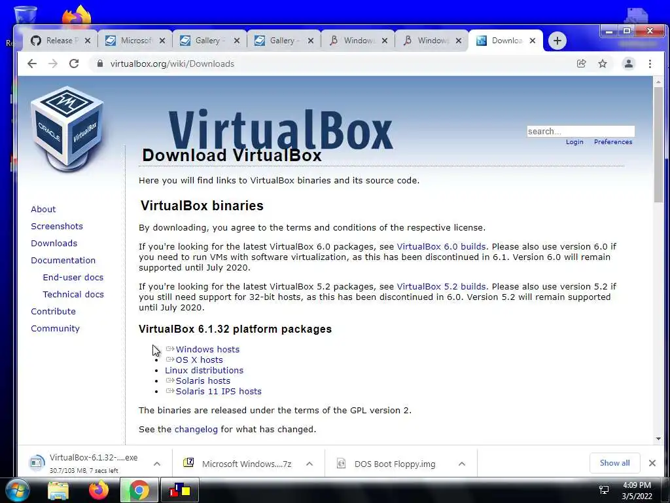Open Firefox desktop shortcut
Image resolution: width=670 pixels, height=503 pixels.
(77, 15)
